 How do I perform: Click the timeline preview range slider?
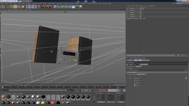click(x=38, y=90)
